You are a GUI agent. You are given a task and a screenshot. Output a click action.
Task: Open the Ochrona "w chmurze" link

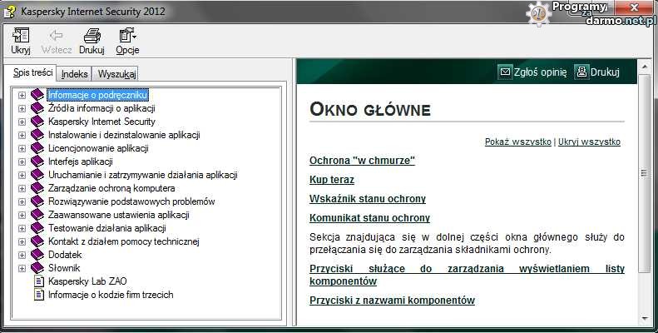(362, 160)
